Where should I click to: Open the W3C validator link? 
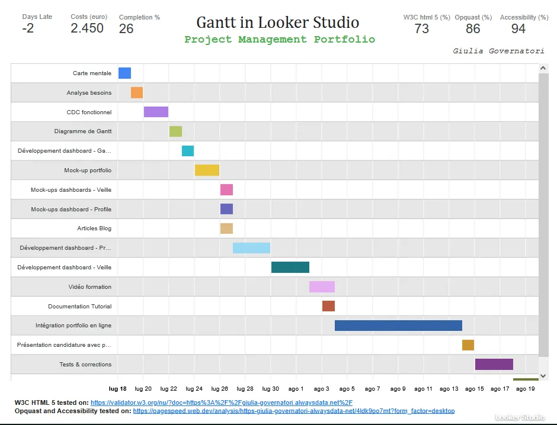click(x=221, y=403)
